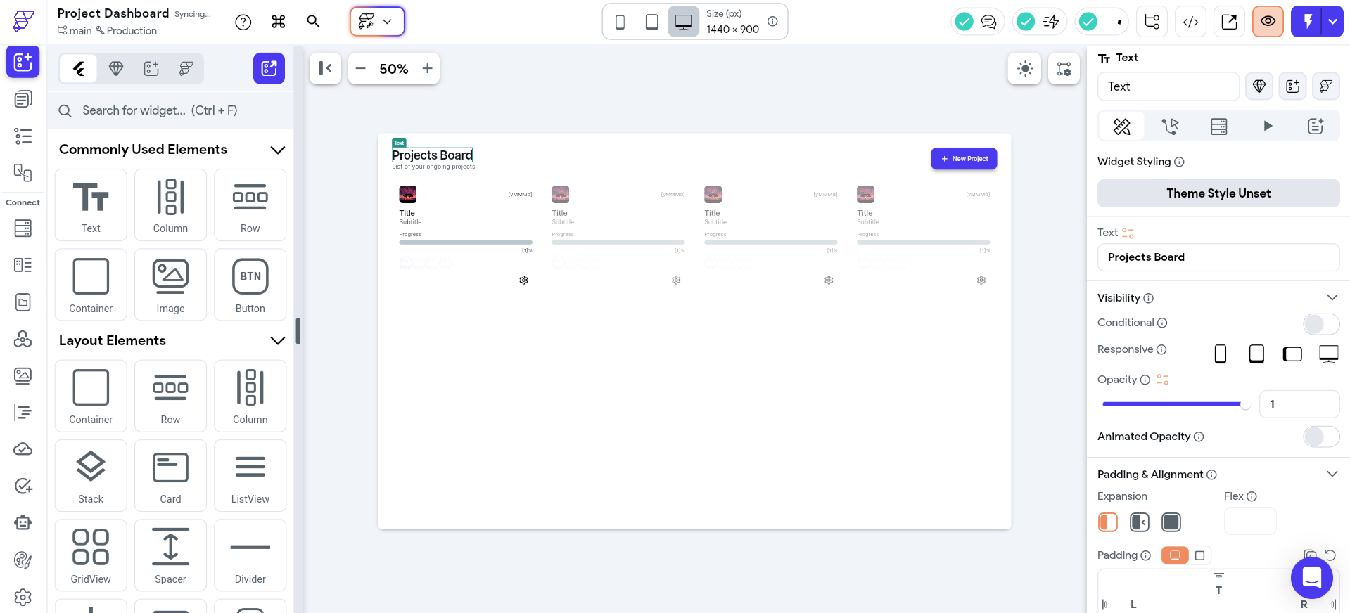Add the GridView widget
This screenshot has width=1350, height=613.
(91, 555)
